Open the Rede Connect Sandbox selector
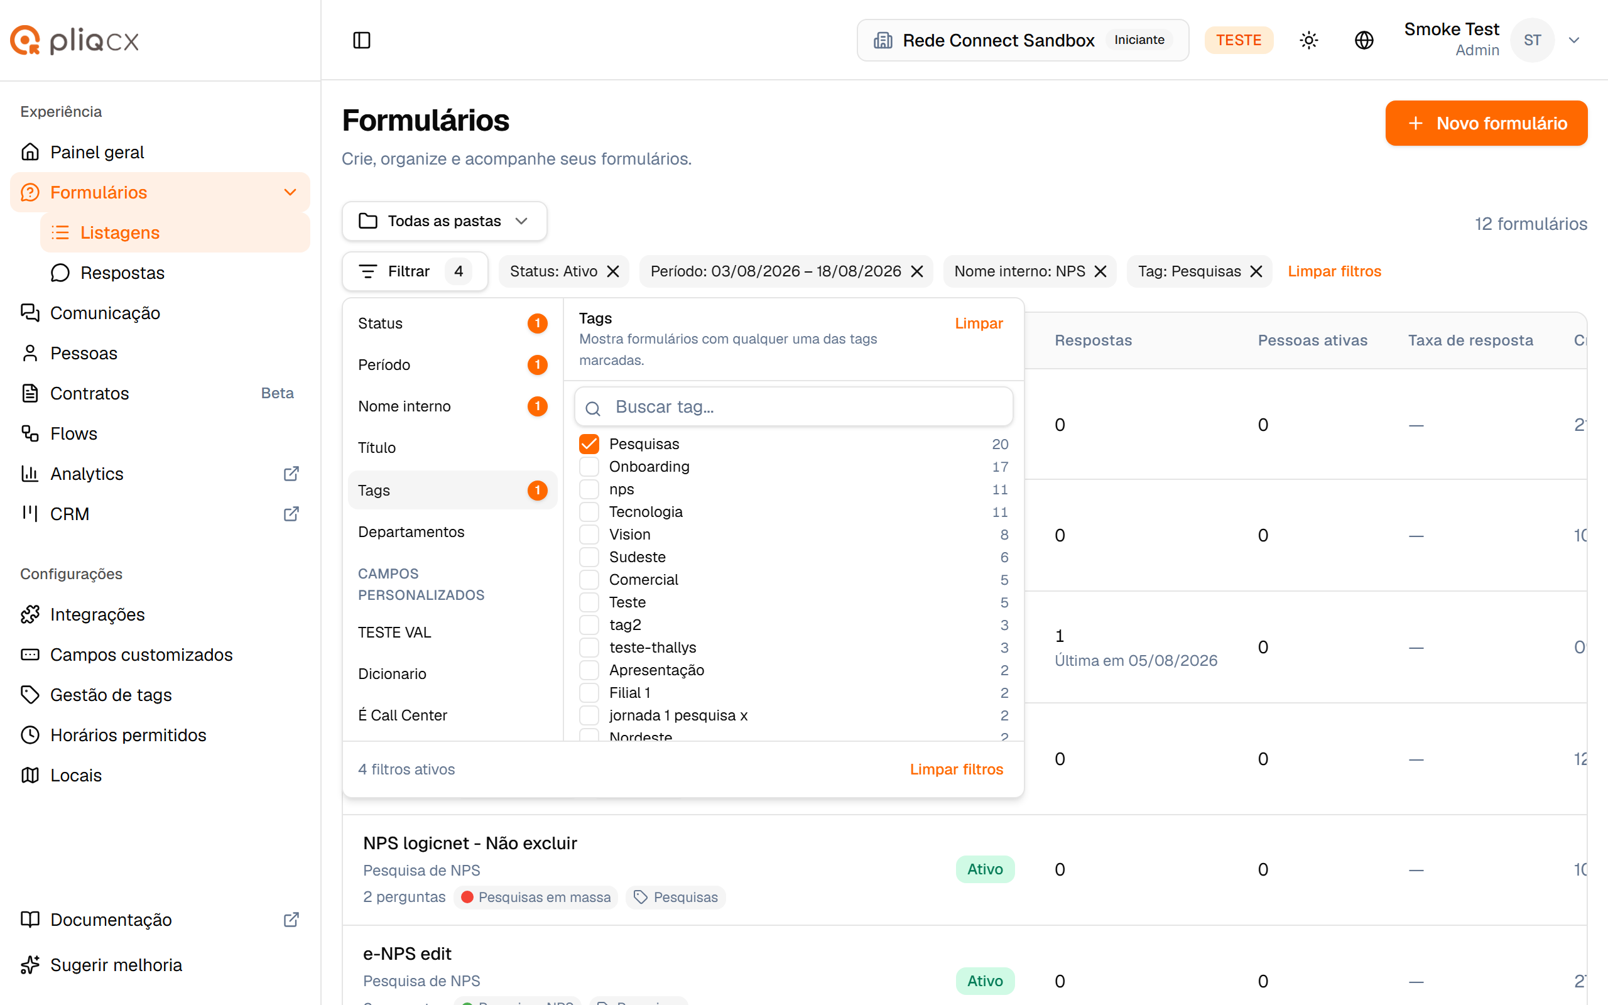This screenshot has height=1005, width=1608. [1023, 40]
